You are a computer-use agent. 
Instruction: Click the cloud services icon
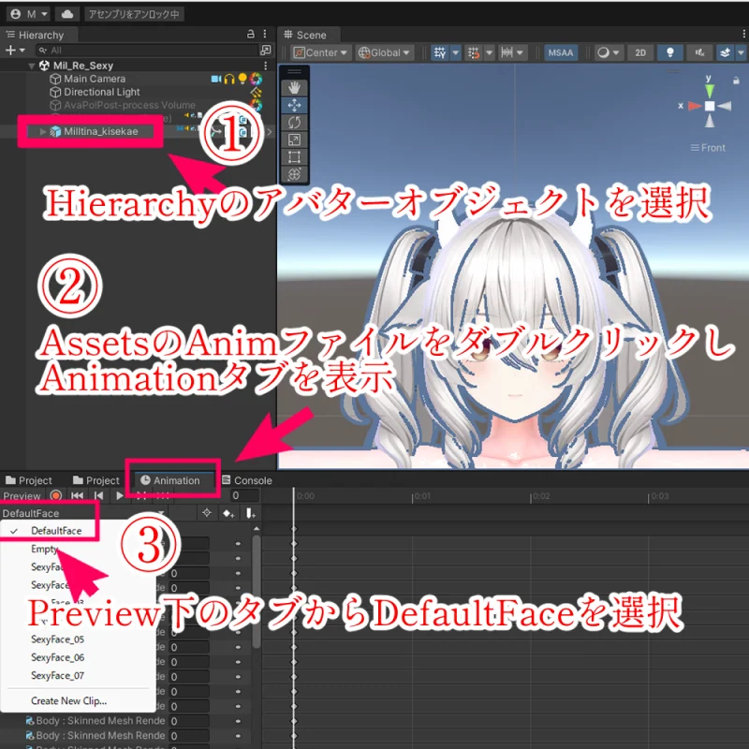pyautogui.click(x=67, y=14)
